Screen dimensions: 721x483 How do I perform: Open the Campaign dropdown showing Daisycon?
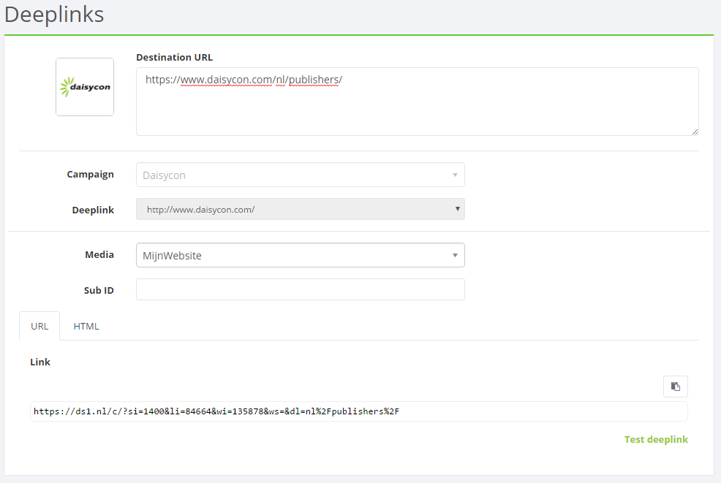point(301,175)
